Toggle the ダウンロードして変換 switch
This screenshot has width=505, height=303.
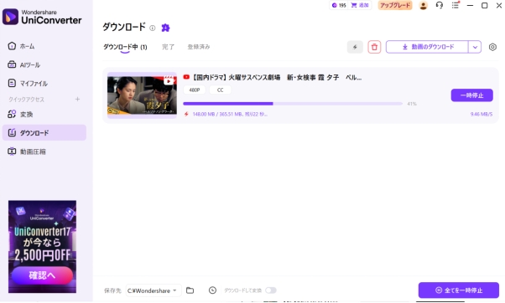[271, 290]
